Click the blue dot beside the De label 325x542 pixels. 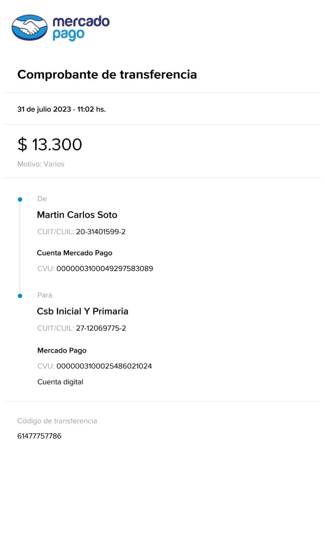pyautogui.click(x=20, y=199)
